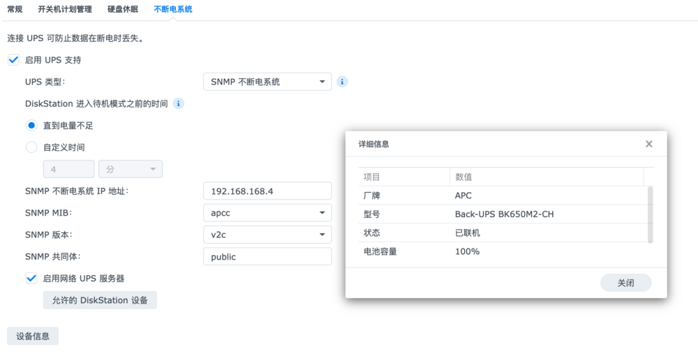
Task: Click the 项目 column header
Action: (403, 177)
